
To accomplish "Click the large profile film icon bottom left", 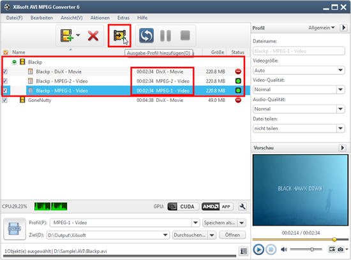I will (15, 229).
